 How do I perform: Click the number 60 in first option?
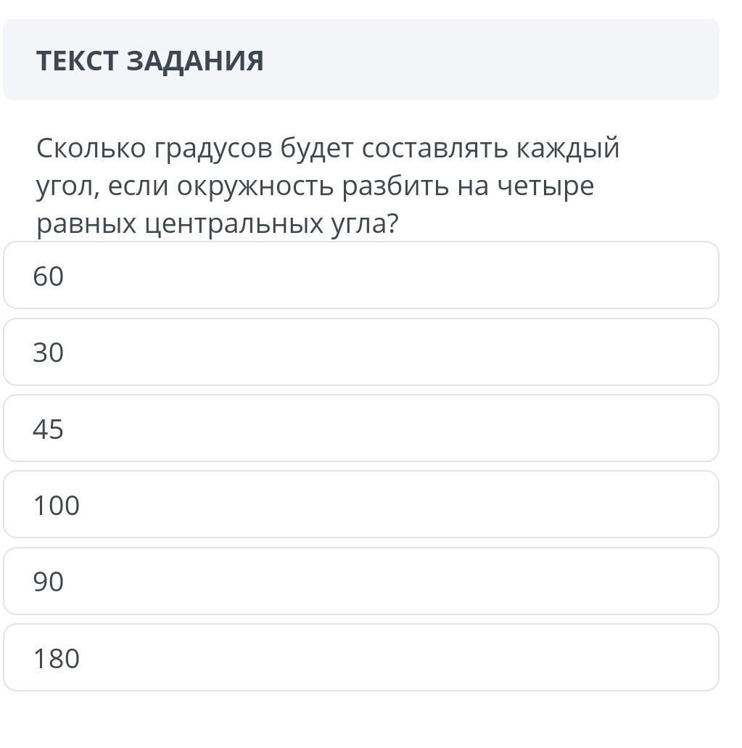click(49, 276)
